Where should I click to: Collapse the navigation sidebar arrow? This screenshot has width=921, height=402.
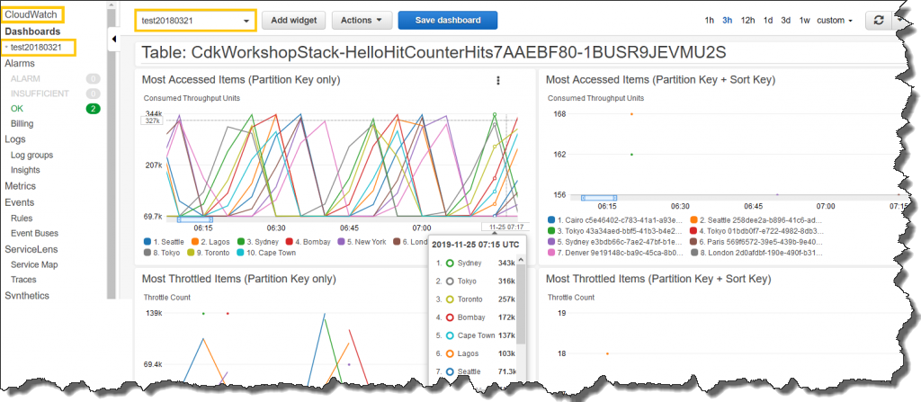[x=113, y=40]
